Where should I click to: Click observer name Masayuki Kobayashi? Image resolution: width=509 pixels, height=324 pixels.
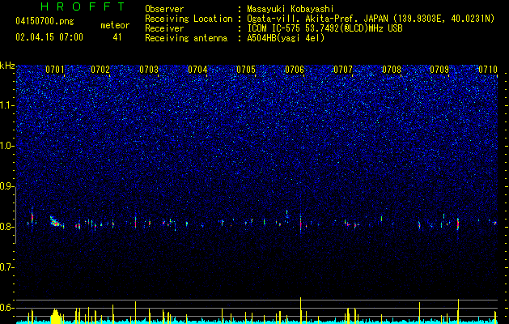click(x=291, y=9)
